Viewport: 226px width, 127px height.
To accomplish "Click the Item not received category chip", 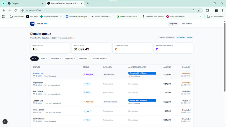I will pos(110,102).
